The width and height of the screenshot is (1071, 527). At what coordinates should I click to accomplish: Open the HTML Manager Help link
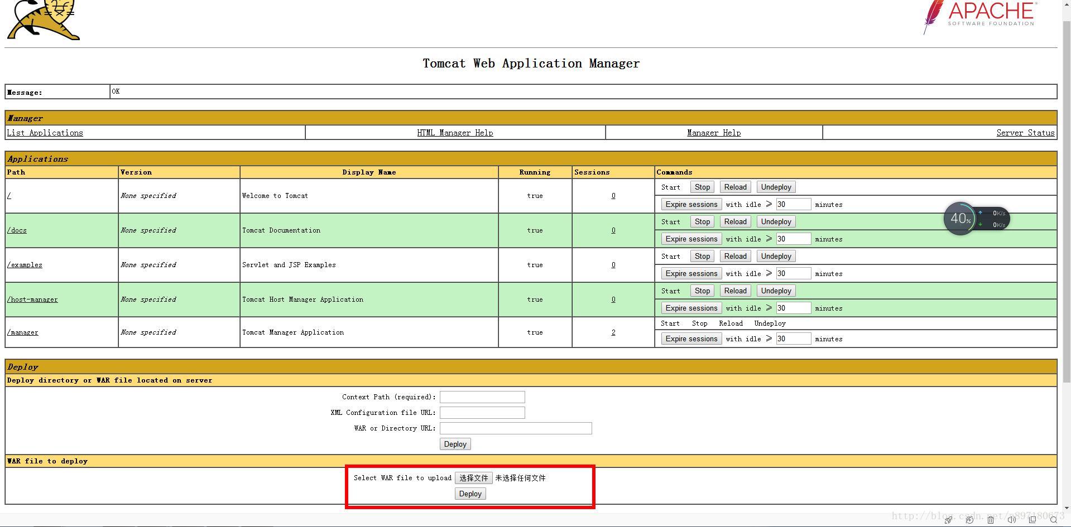tap(455, 133)
